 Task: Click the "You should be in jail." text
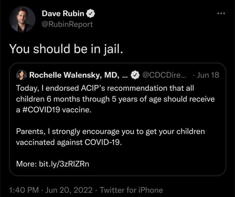pos(66,49)
